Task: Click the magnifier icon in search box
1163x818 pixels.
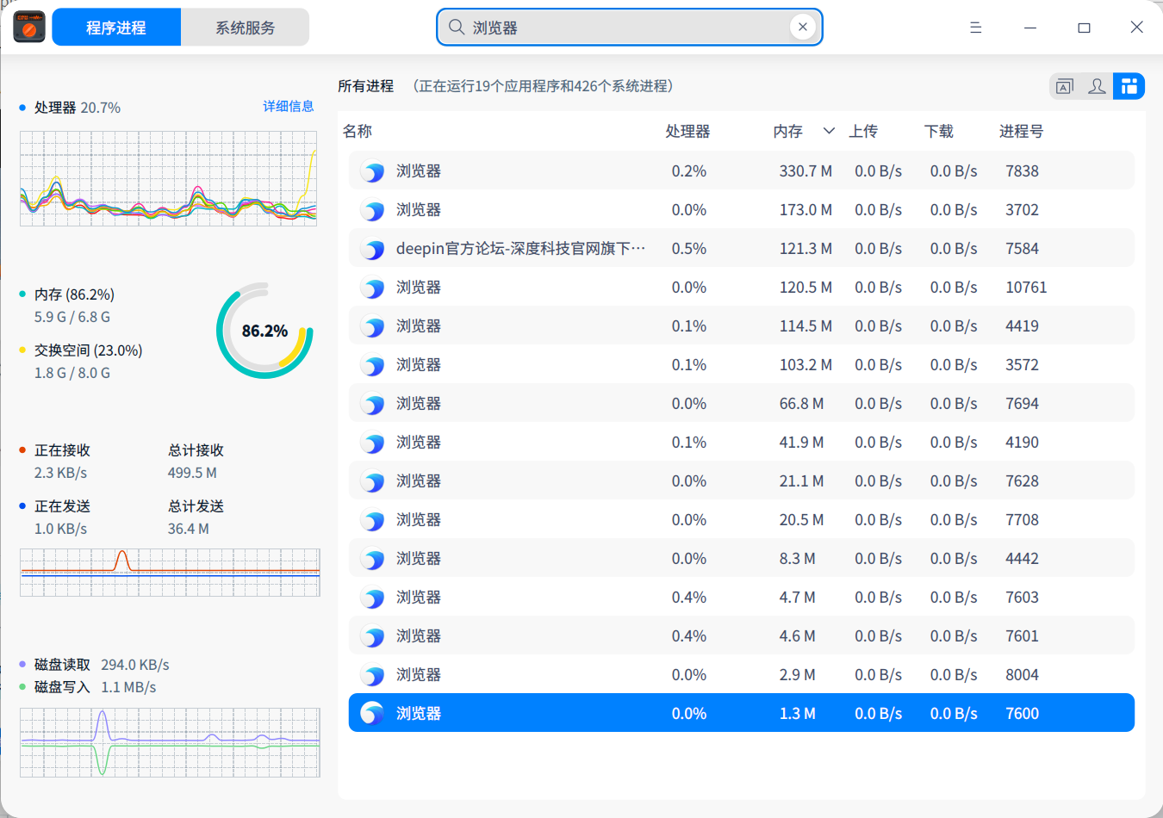Action: [x=457, y=27]
